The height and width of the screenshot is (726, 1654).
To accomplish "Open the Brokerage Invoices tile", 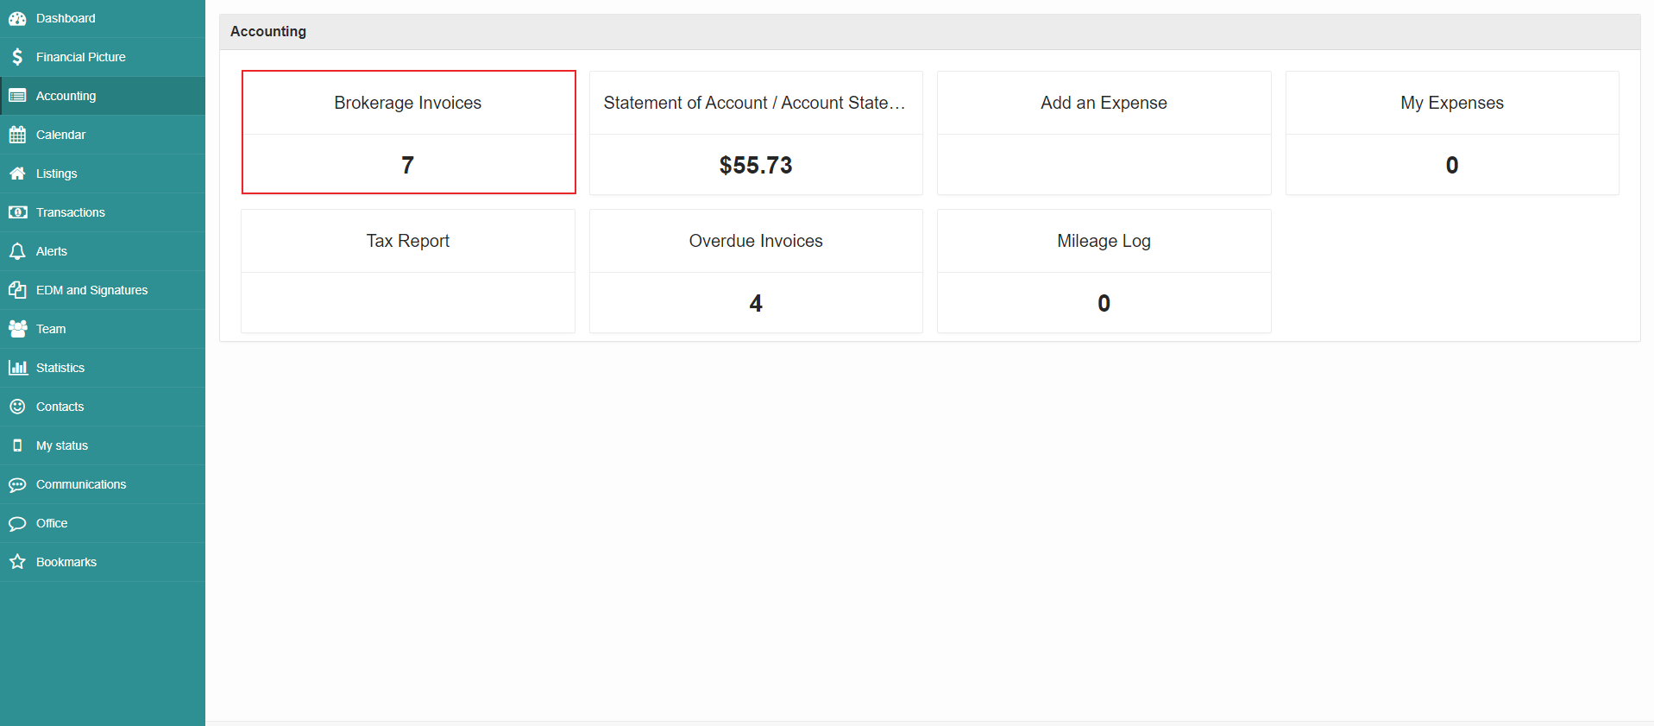I will pos(408,132).
